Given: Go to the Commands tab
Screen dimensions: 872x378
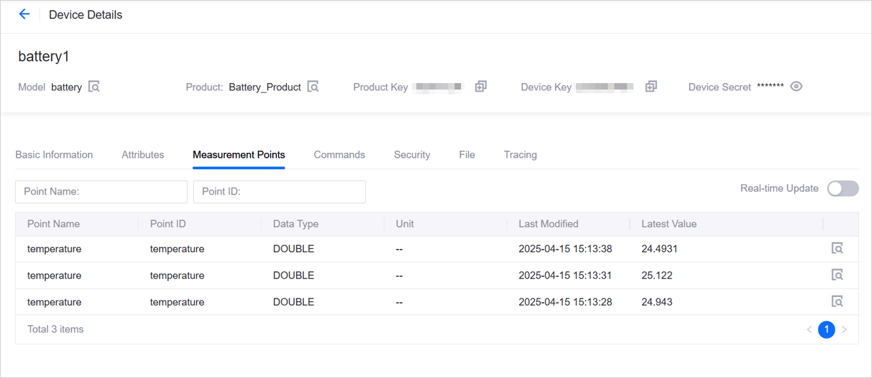Looking at the screenshot, I should point(339,155).
